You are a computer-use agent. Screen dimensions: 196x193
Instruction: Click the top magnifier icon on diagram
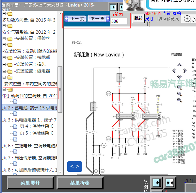tap(179, 88)
